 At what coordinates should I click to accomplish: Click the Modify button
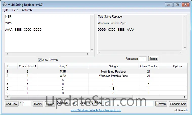click(x=38, y=104)
